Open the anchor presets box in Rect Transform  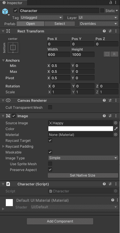point(13,48)
